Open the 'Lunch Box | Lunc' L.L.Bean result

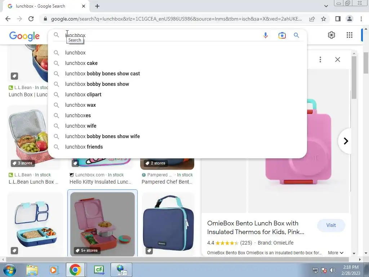click(28, 95)
